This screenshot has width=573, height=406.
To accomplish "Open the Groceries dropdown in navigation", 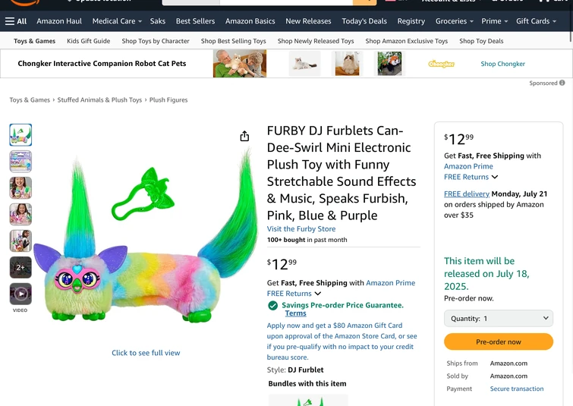I will [454, 21].
